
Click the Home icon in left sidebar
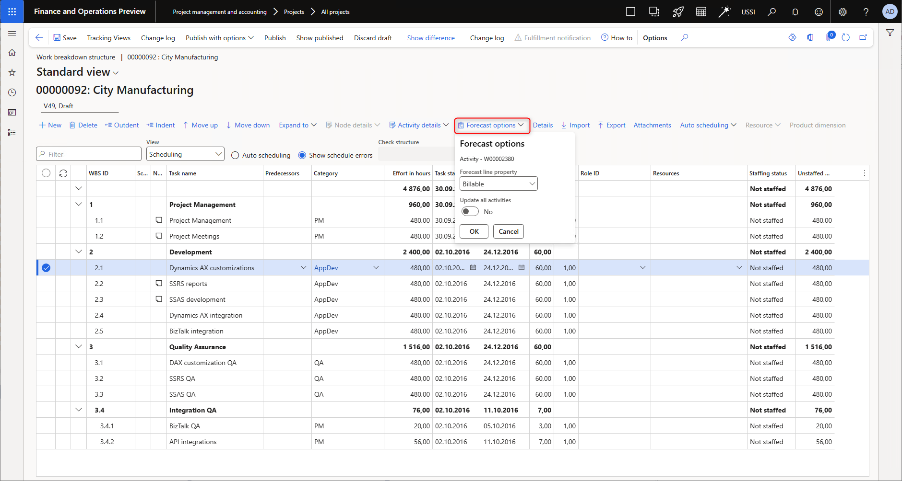point(12,53)
